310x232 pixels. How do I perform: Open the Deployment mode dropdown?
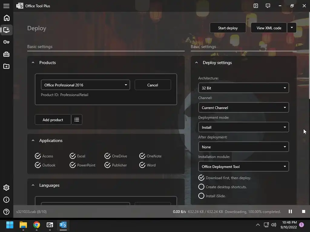click(x=244, y=127)
